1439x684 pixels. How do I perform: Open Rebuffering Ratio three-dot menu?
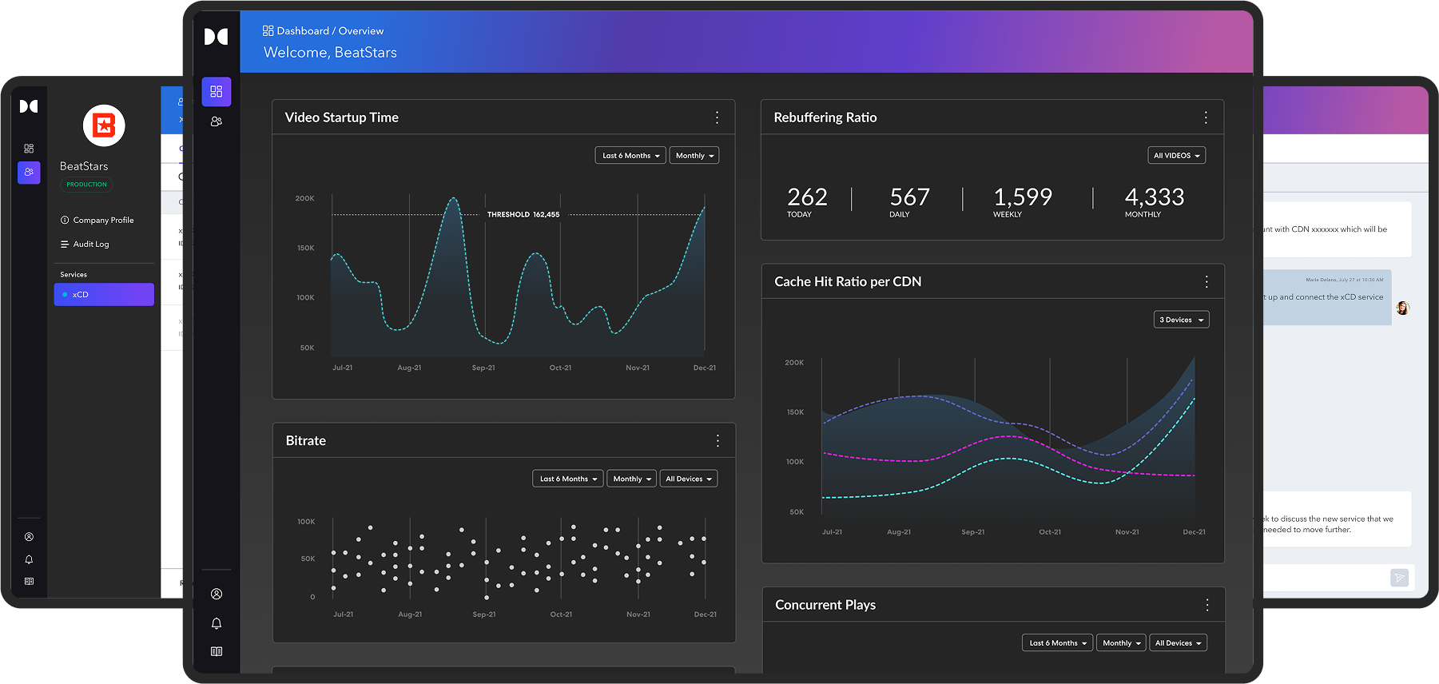pos(1206,117)
